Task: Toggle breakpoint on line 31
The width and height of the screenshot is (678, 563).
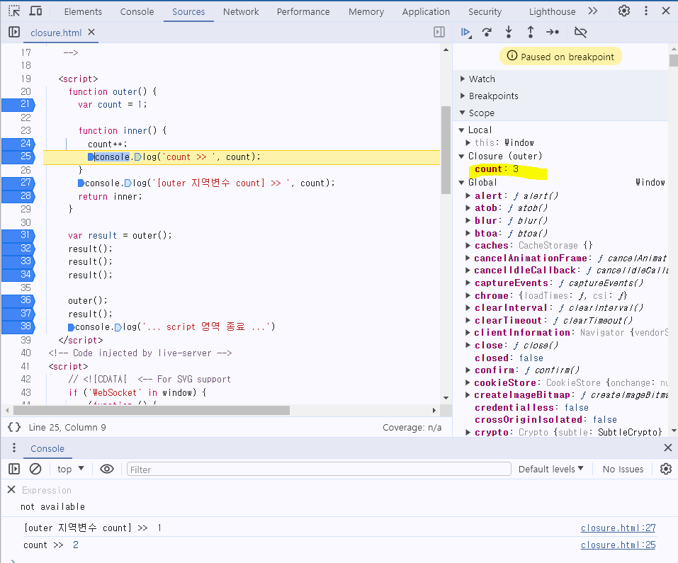Action: point(18,235)
